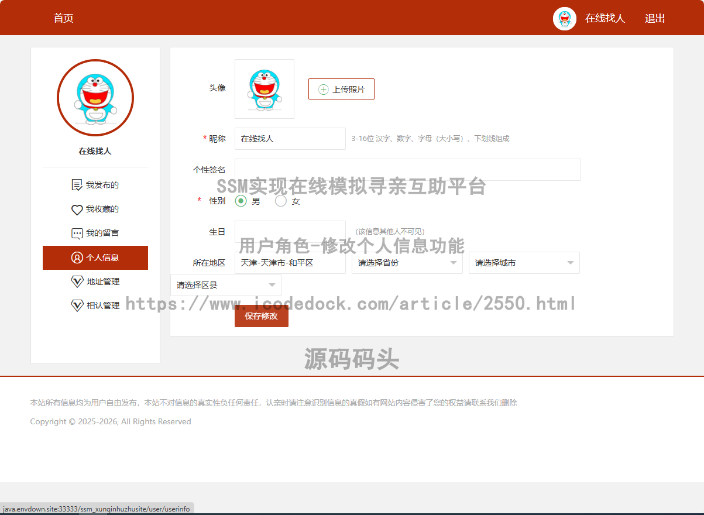The image size is (704, 515).
Task: Click the green plus icon on 上传照片
Action: click(x=323, y=90)
